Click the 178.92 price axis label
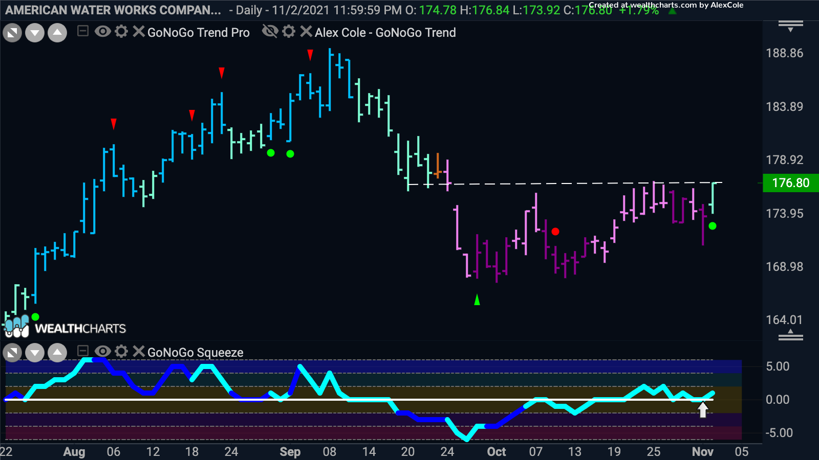The width and height of the screenshot is (819, 460). (x=784, y=160)
